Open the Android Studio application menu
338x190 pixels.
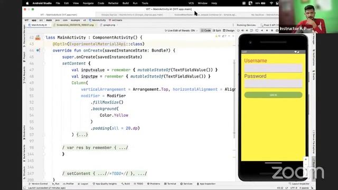pos(42,3)
